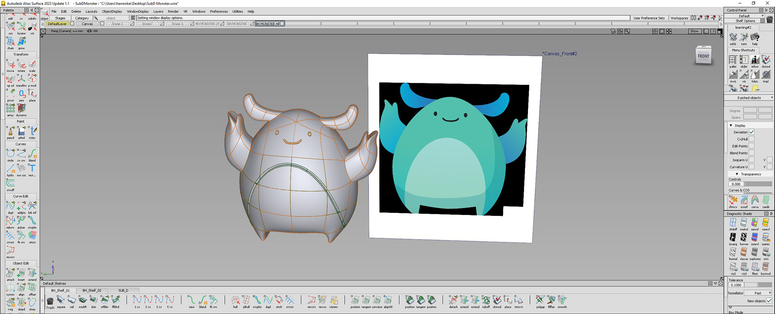Viewport: 775px width, 314px height.
Task: Toggle Canvas layer visibility checkbox
Action: click(x=102, y=23)
